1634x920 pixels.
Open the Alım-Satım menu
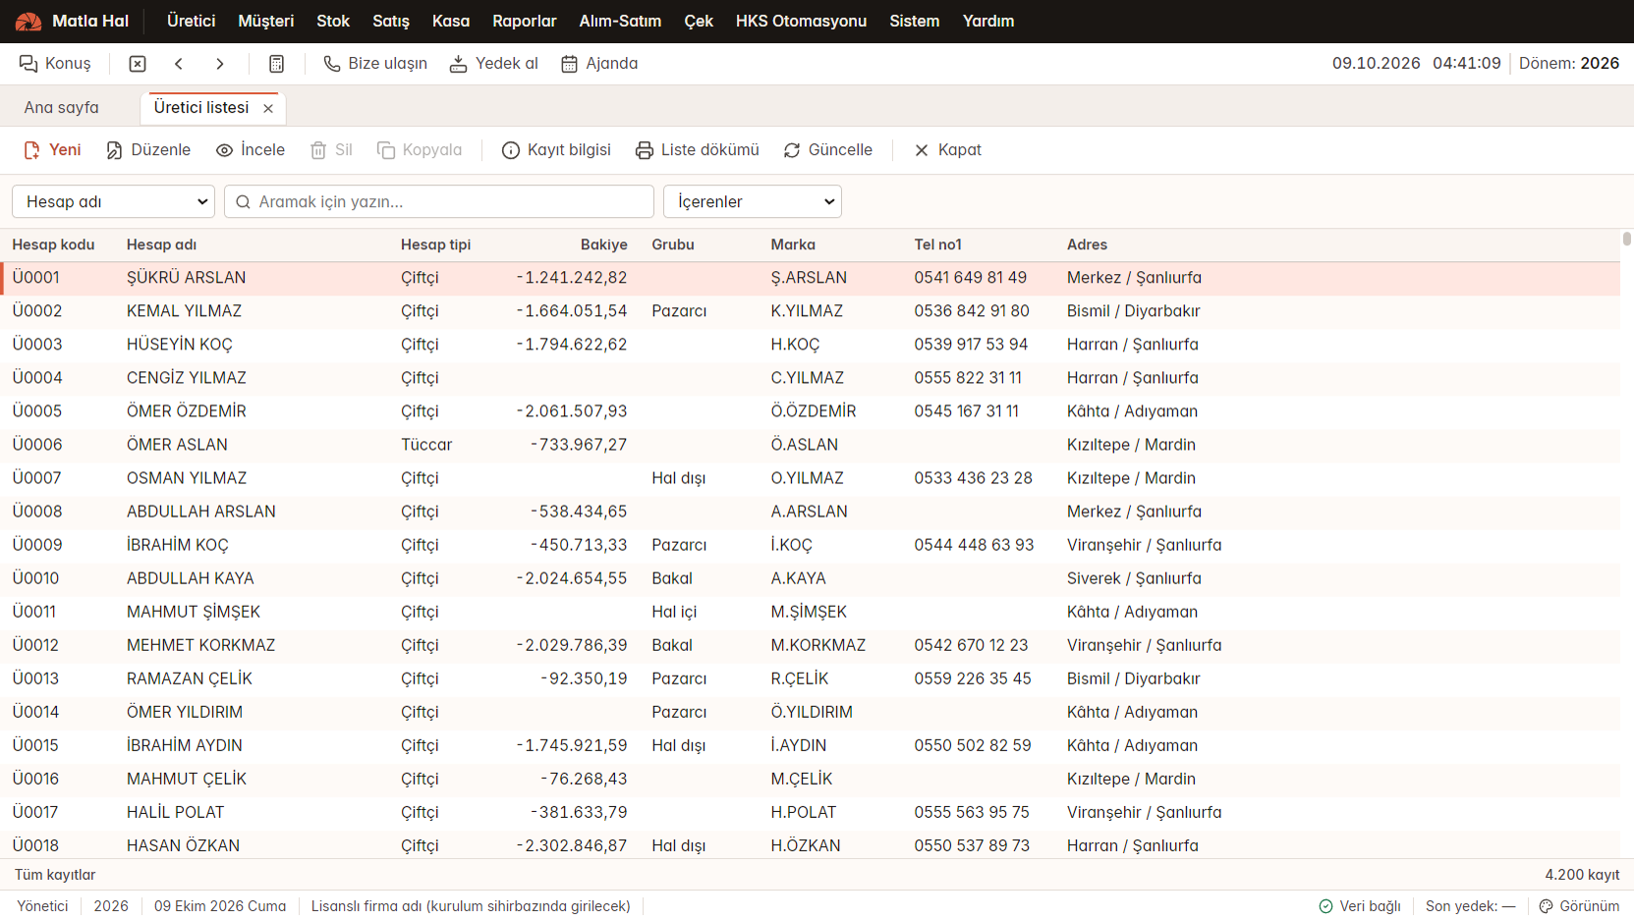(x=620, y=21)
